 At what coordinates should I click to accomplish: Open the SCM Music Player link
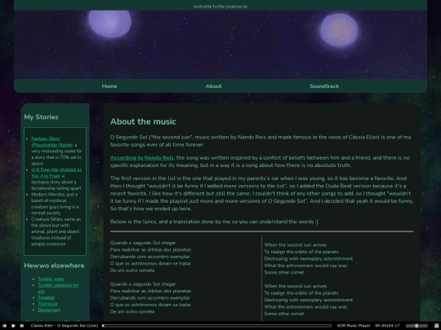coord(354,325)
